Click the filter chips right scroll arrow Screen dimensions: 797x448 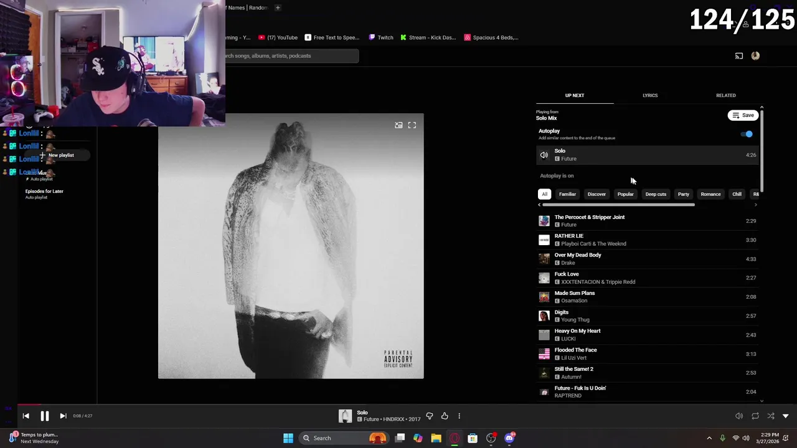pos(756,205)
